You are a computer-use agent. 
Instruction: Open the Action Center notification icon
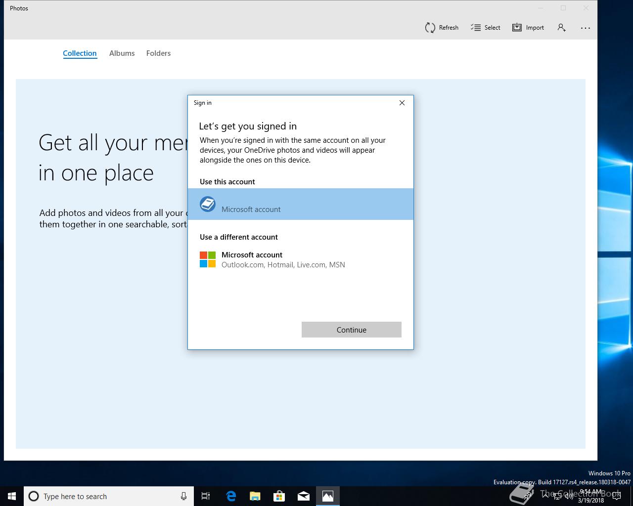pyautogui.click(x=617, y=496)
